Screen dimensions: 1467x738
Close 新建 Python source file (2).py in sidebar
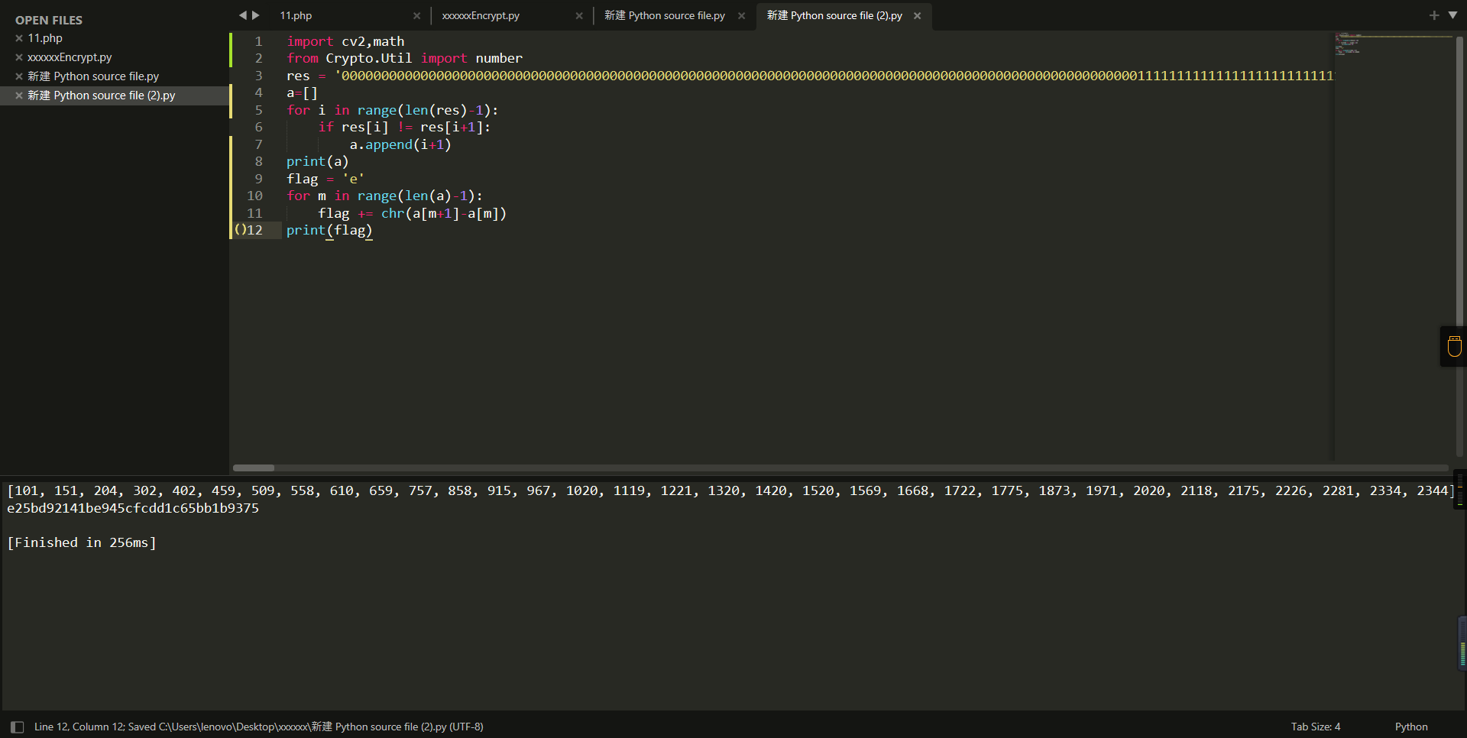coord(19,95)
